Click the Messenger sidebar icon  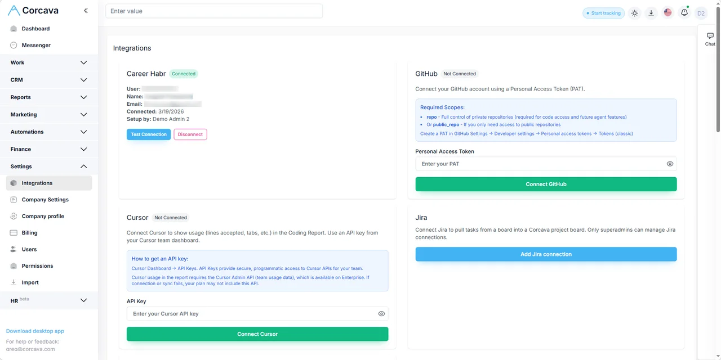pos(14,45)
